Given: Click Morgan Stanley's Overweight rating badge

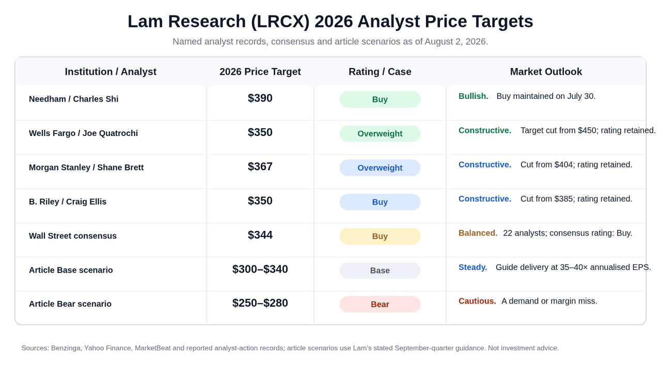Looking at the screenshot, I should point(380,167).
